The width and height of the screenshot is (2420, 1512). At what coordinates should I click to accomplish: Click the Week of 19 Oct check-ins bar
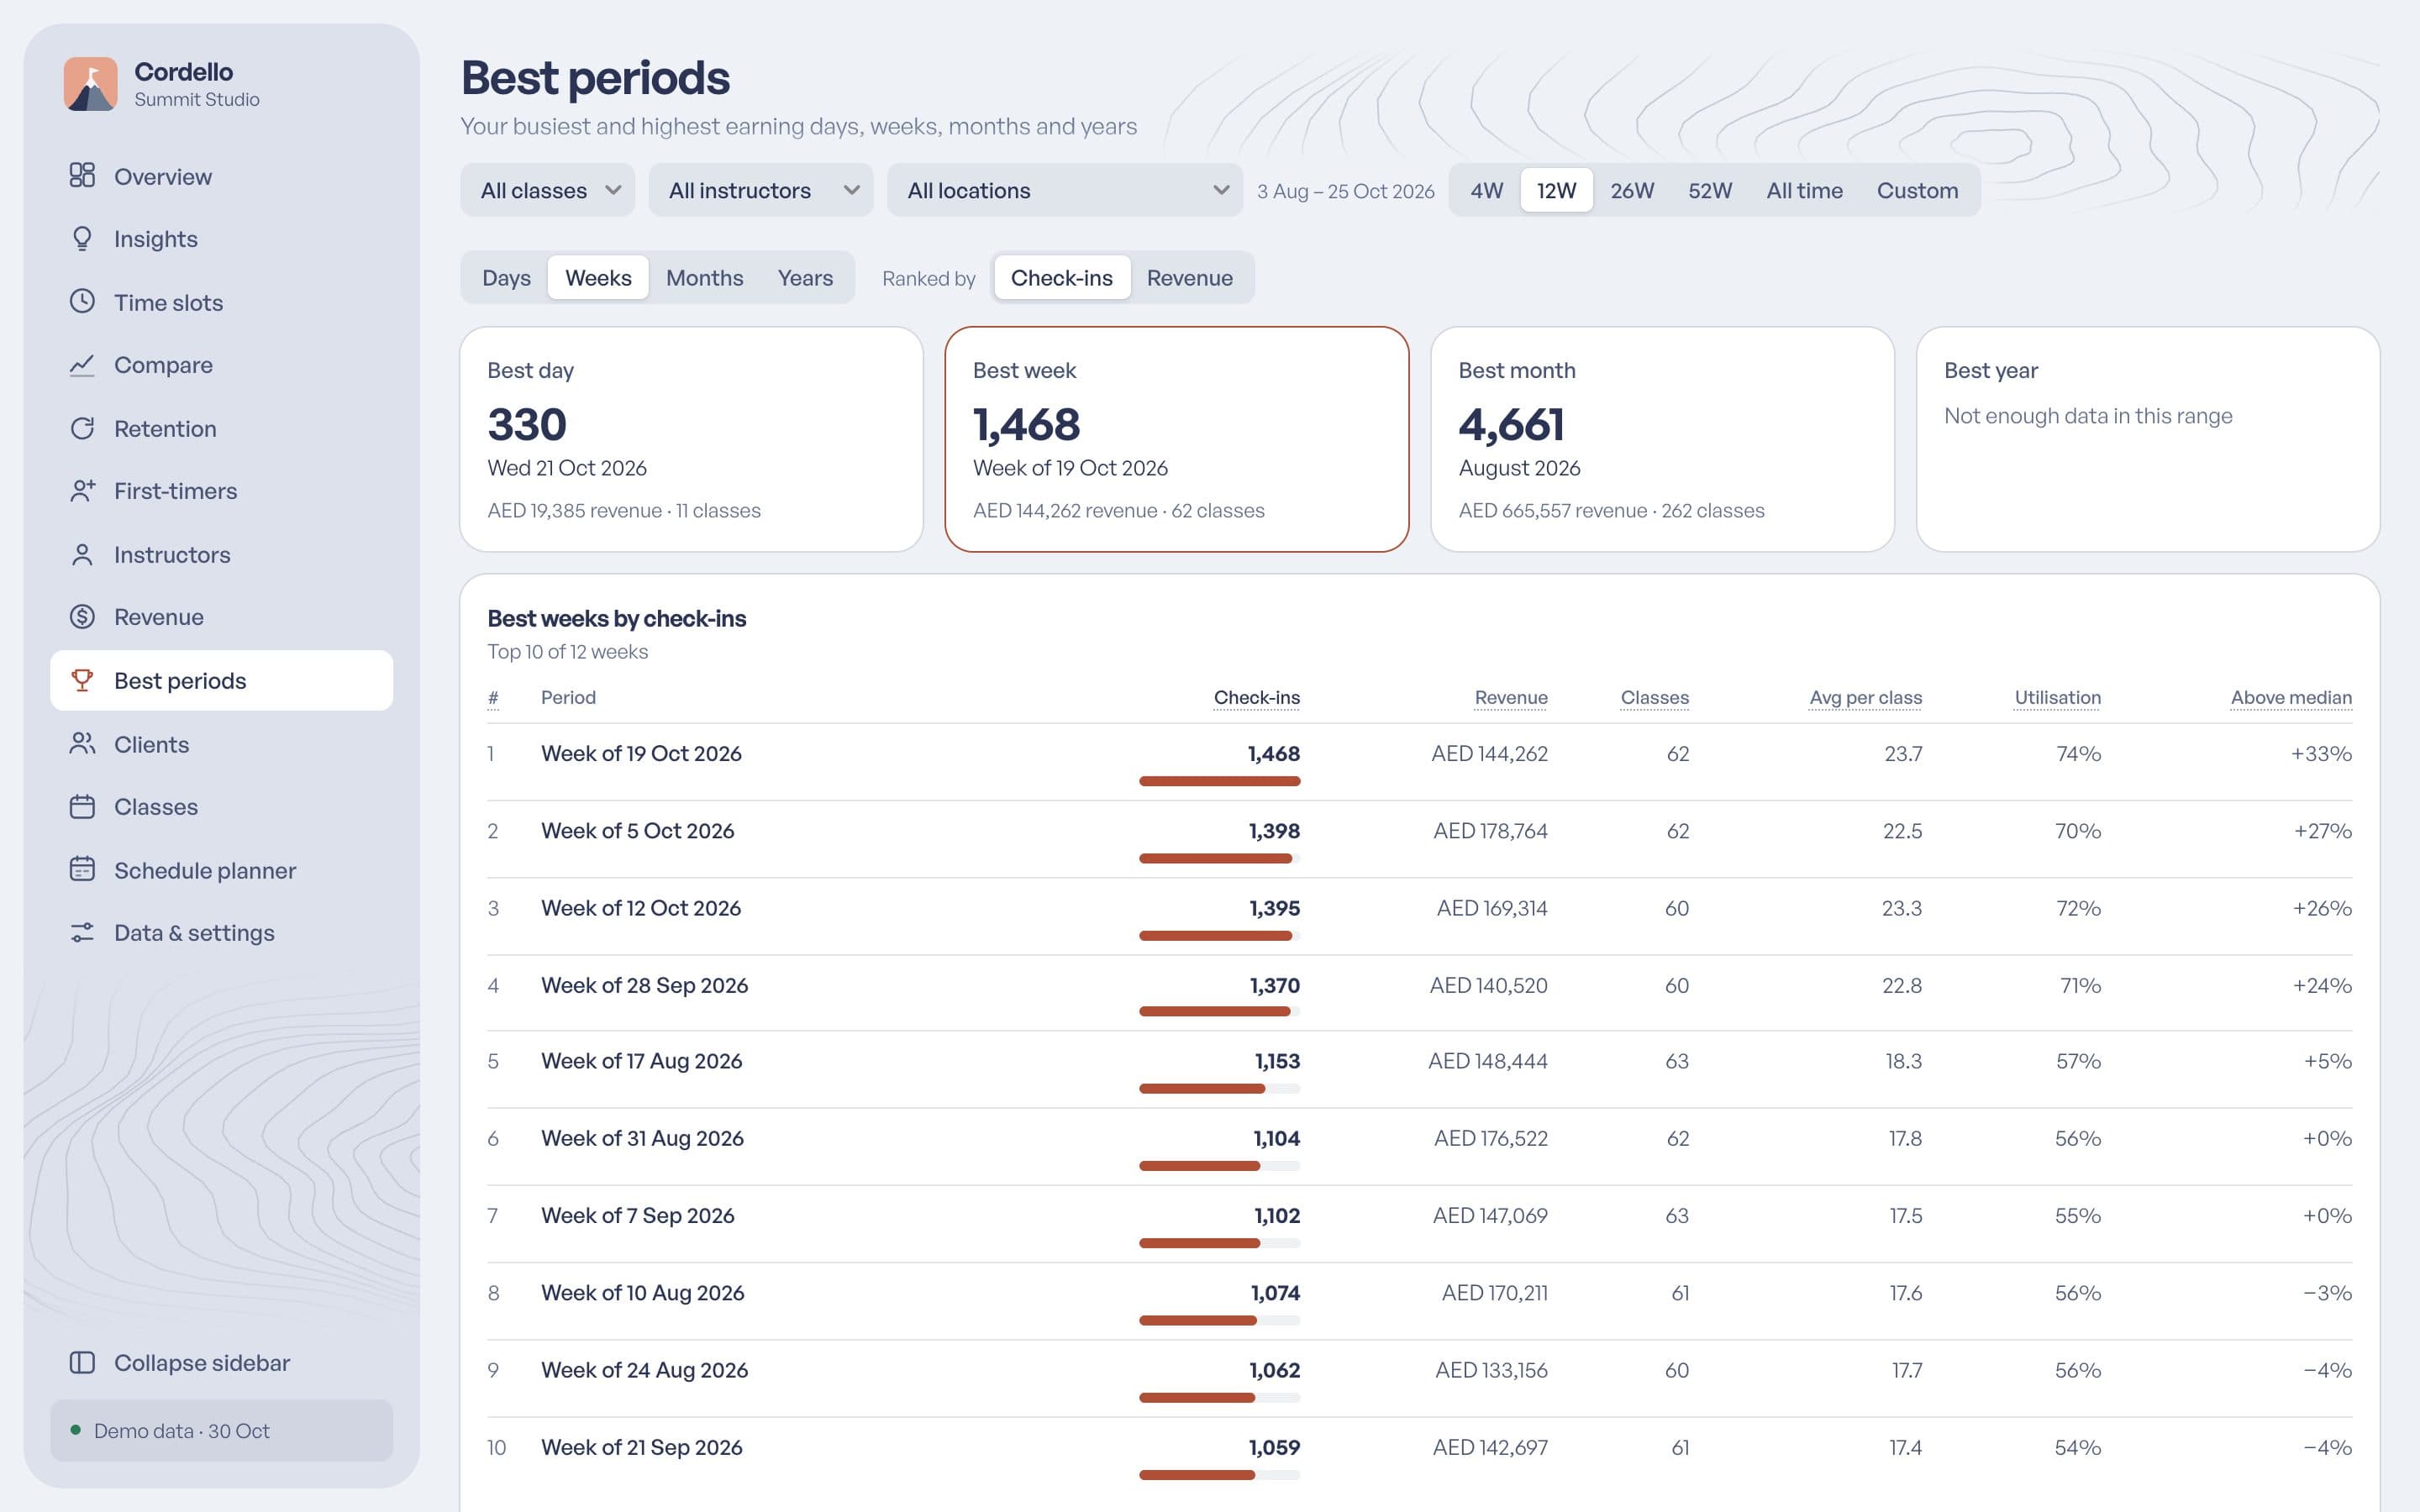tap(1219, 781)
